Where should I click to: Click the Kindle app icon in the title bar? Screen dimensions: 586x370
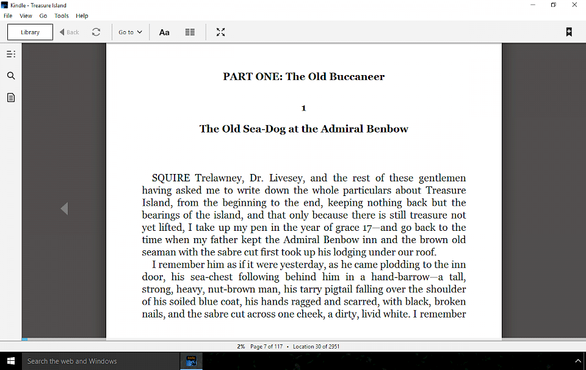[x=4, y=5]
